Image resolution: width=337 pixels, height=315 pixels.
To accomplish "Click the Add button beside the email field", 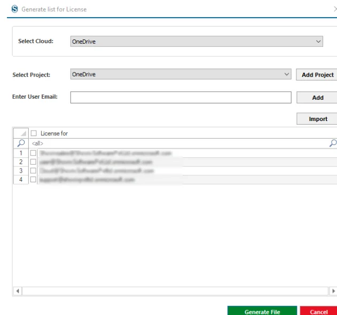I will [317, 98].
